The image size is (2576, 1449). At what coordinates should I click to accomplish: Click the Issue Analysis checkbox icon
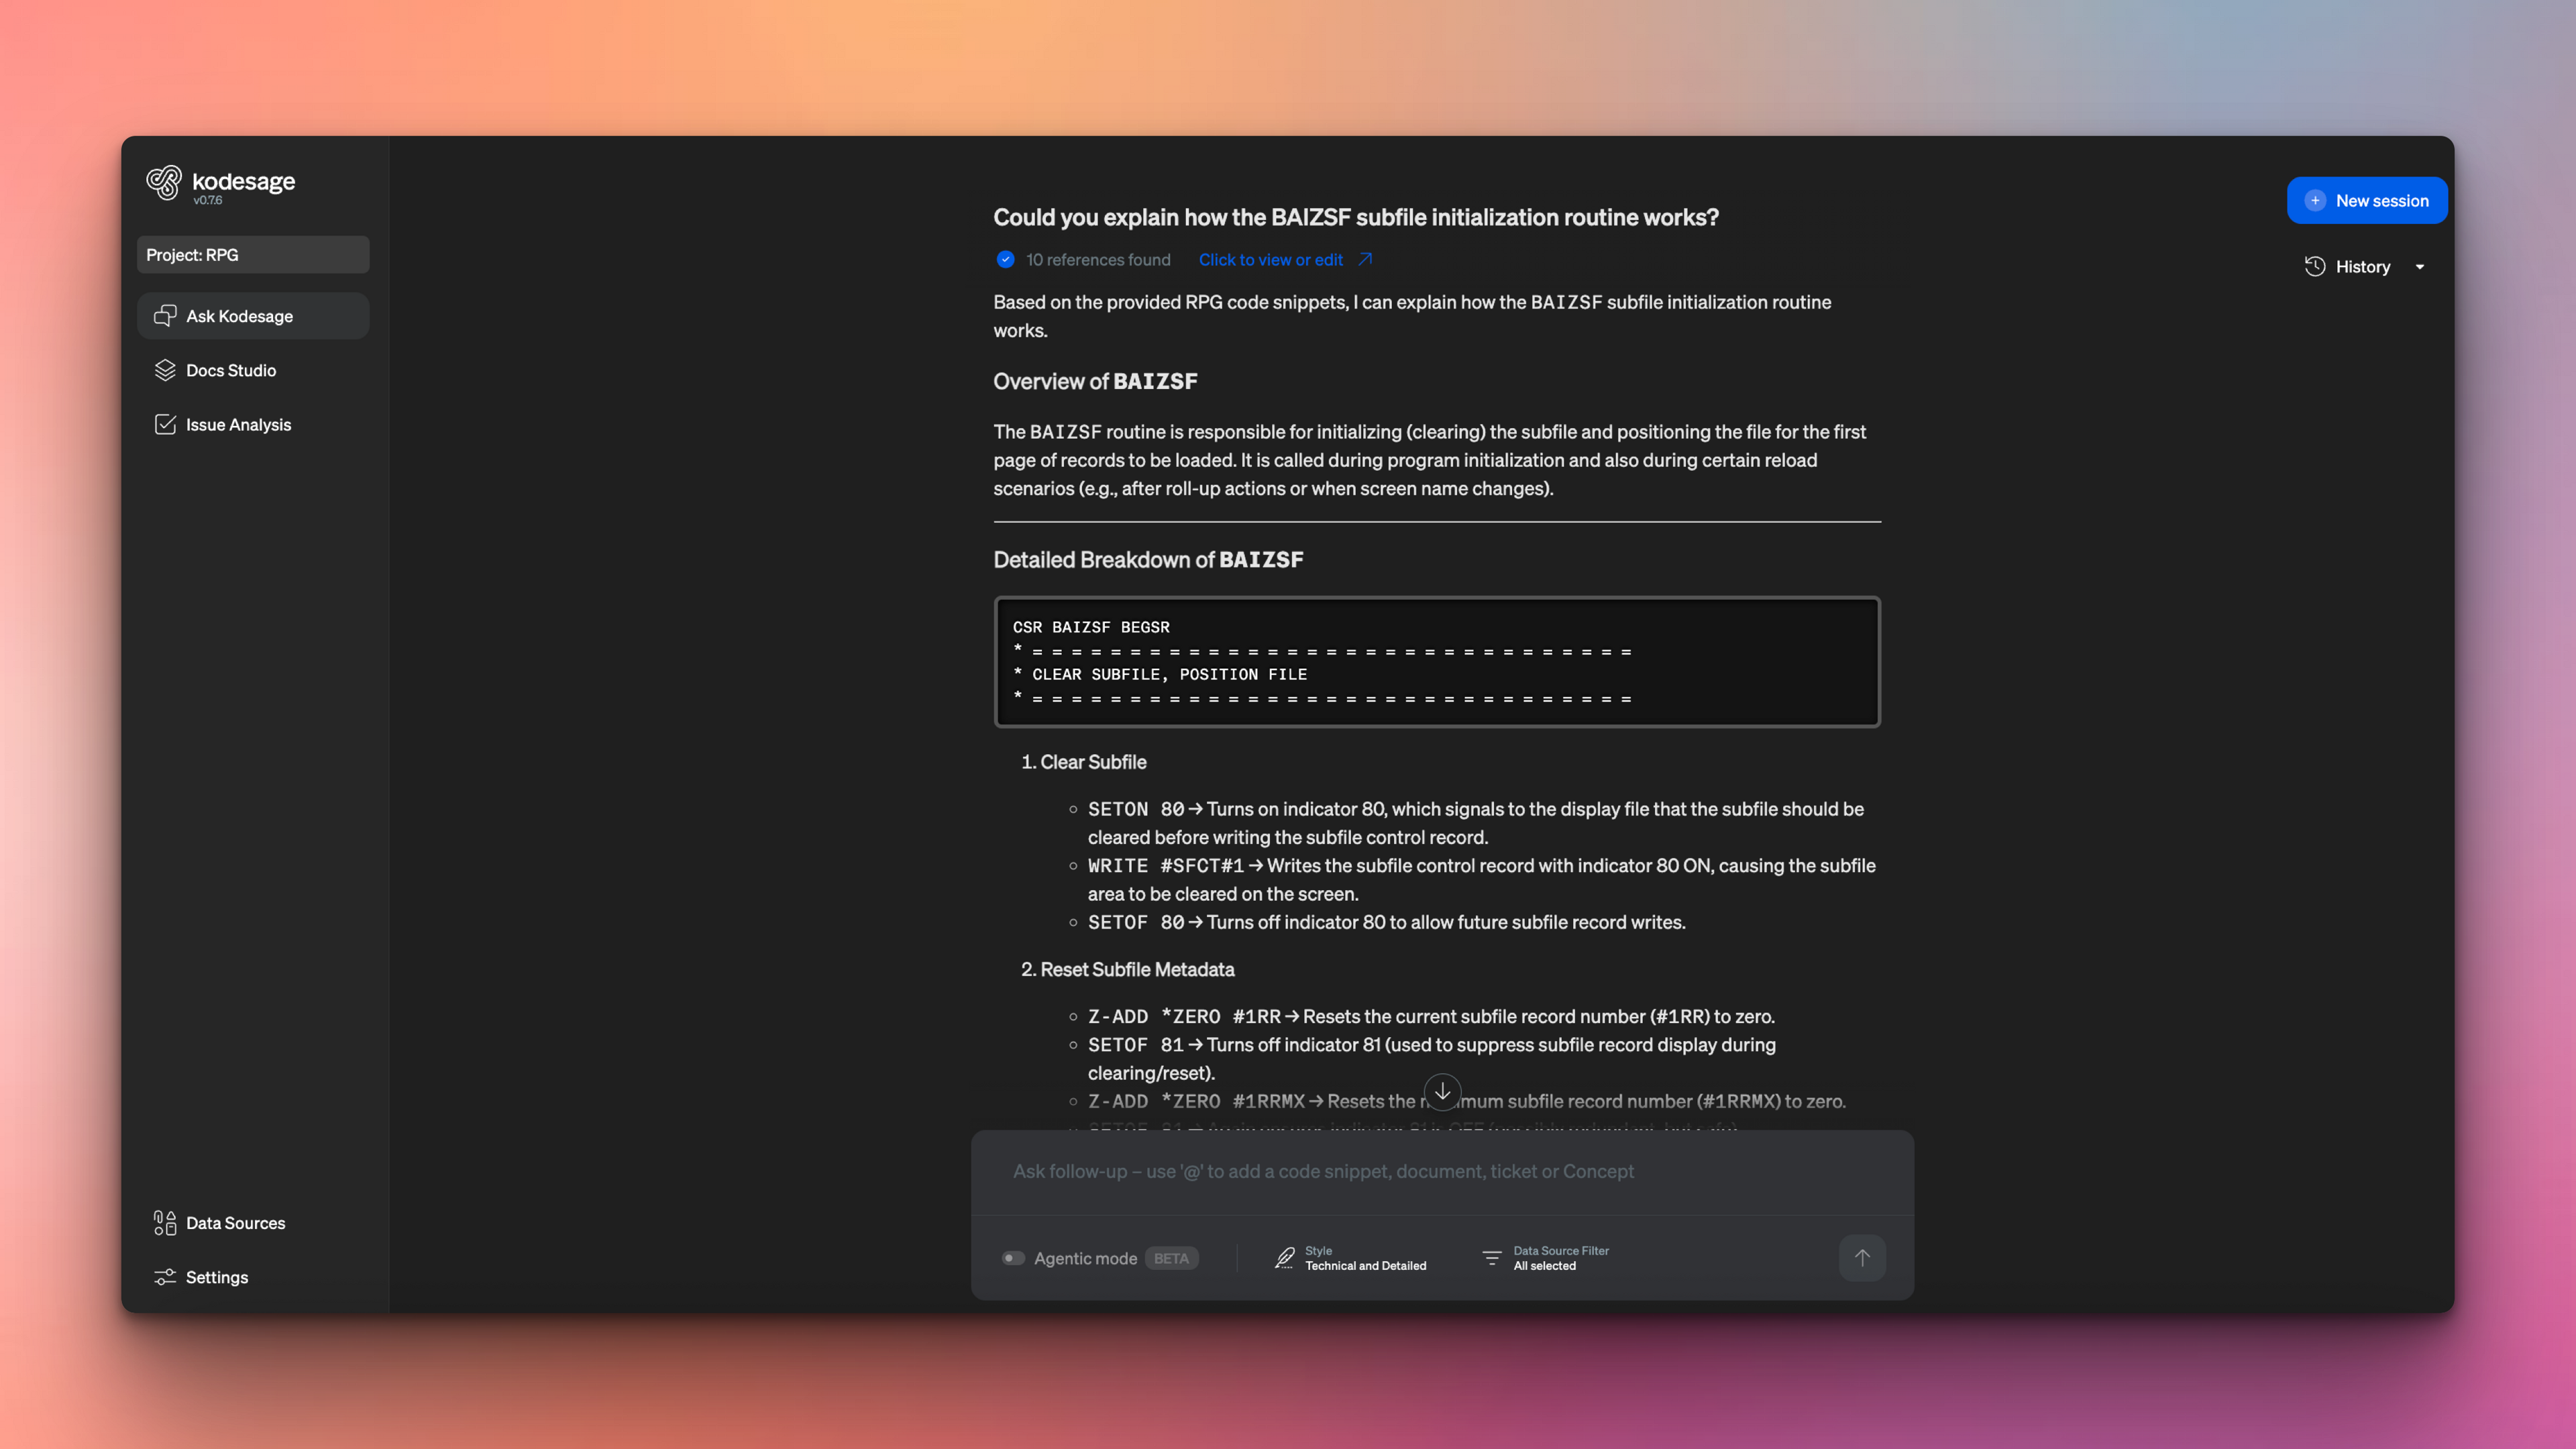pos(165,424)
